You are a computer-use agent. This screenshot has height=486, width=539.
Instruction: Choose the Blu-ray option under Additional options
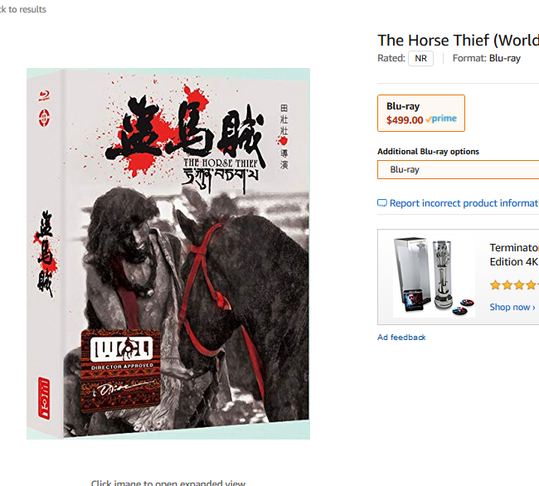(x=459, y=169)
